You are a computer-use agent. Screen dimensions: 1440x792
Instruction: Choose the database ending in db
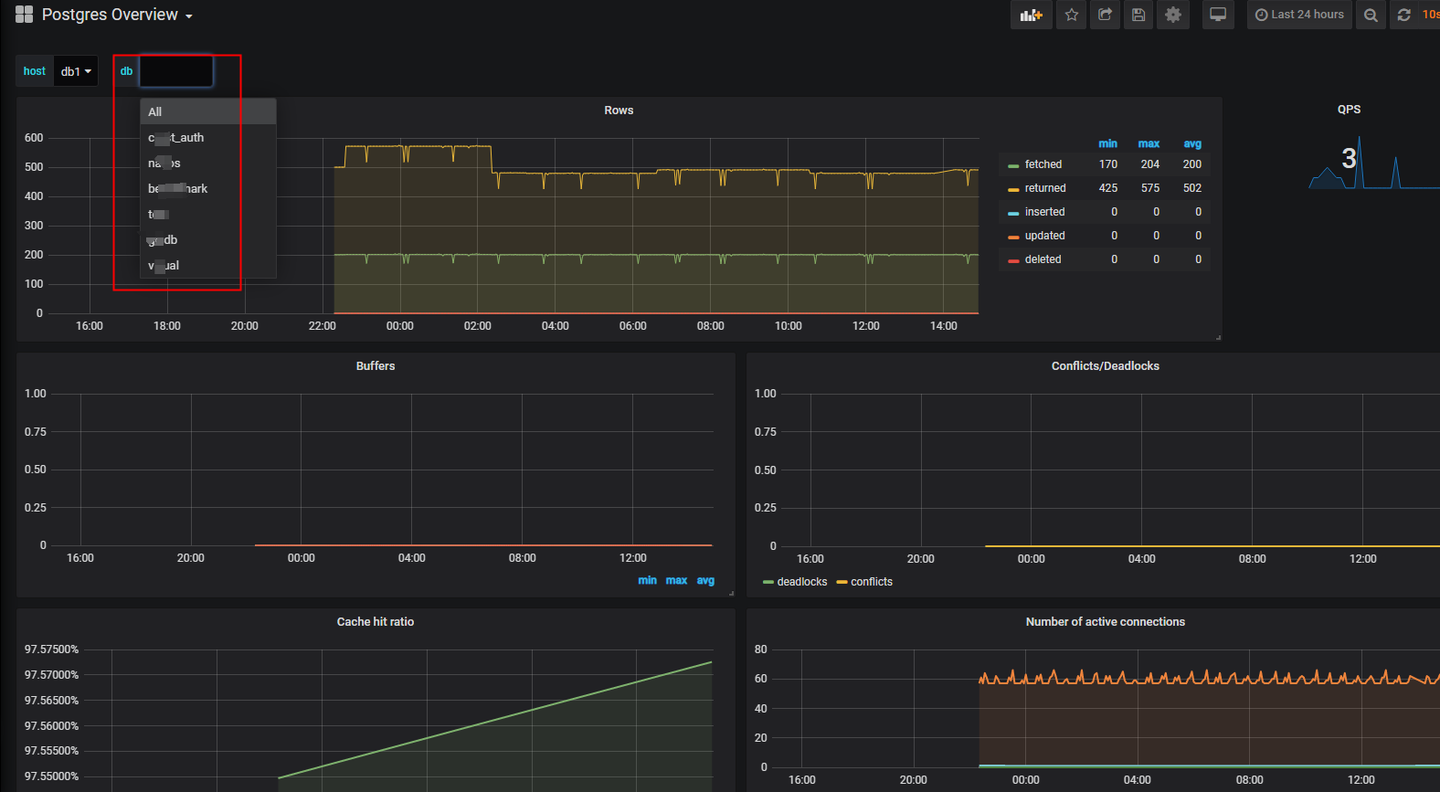[x=208, y=239]
